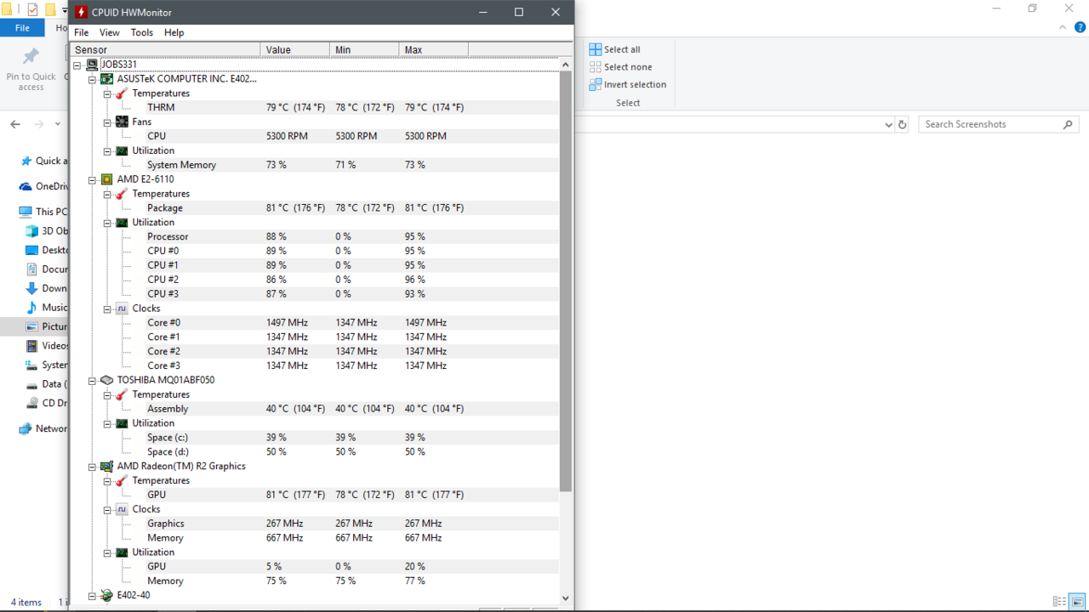Select the Space (d:) row

(x=315, y=451)
